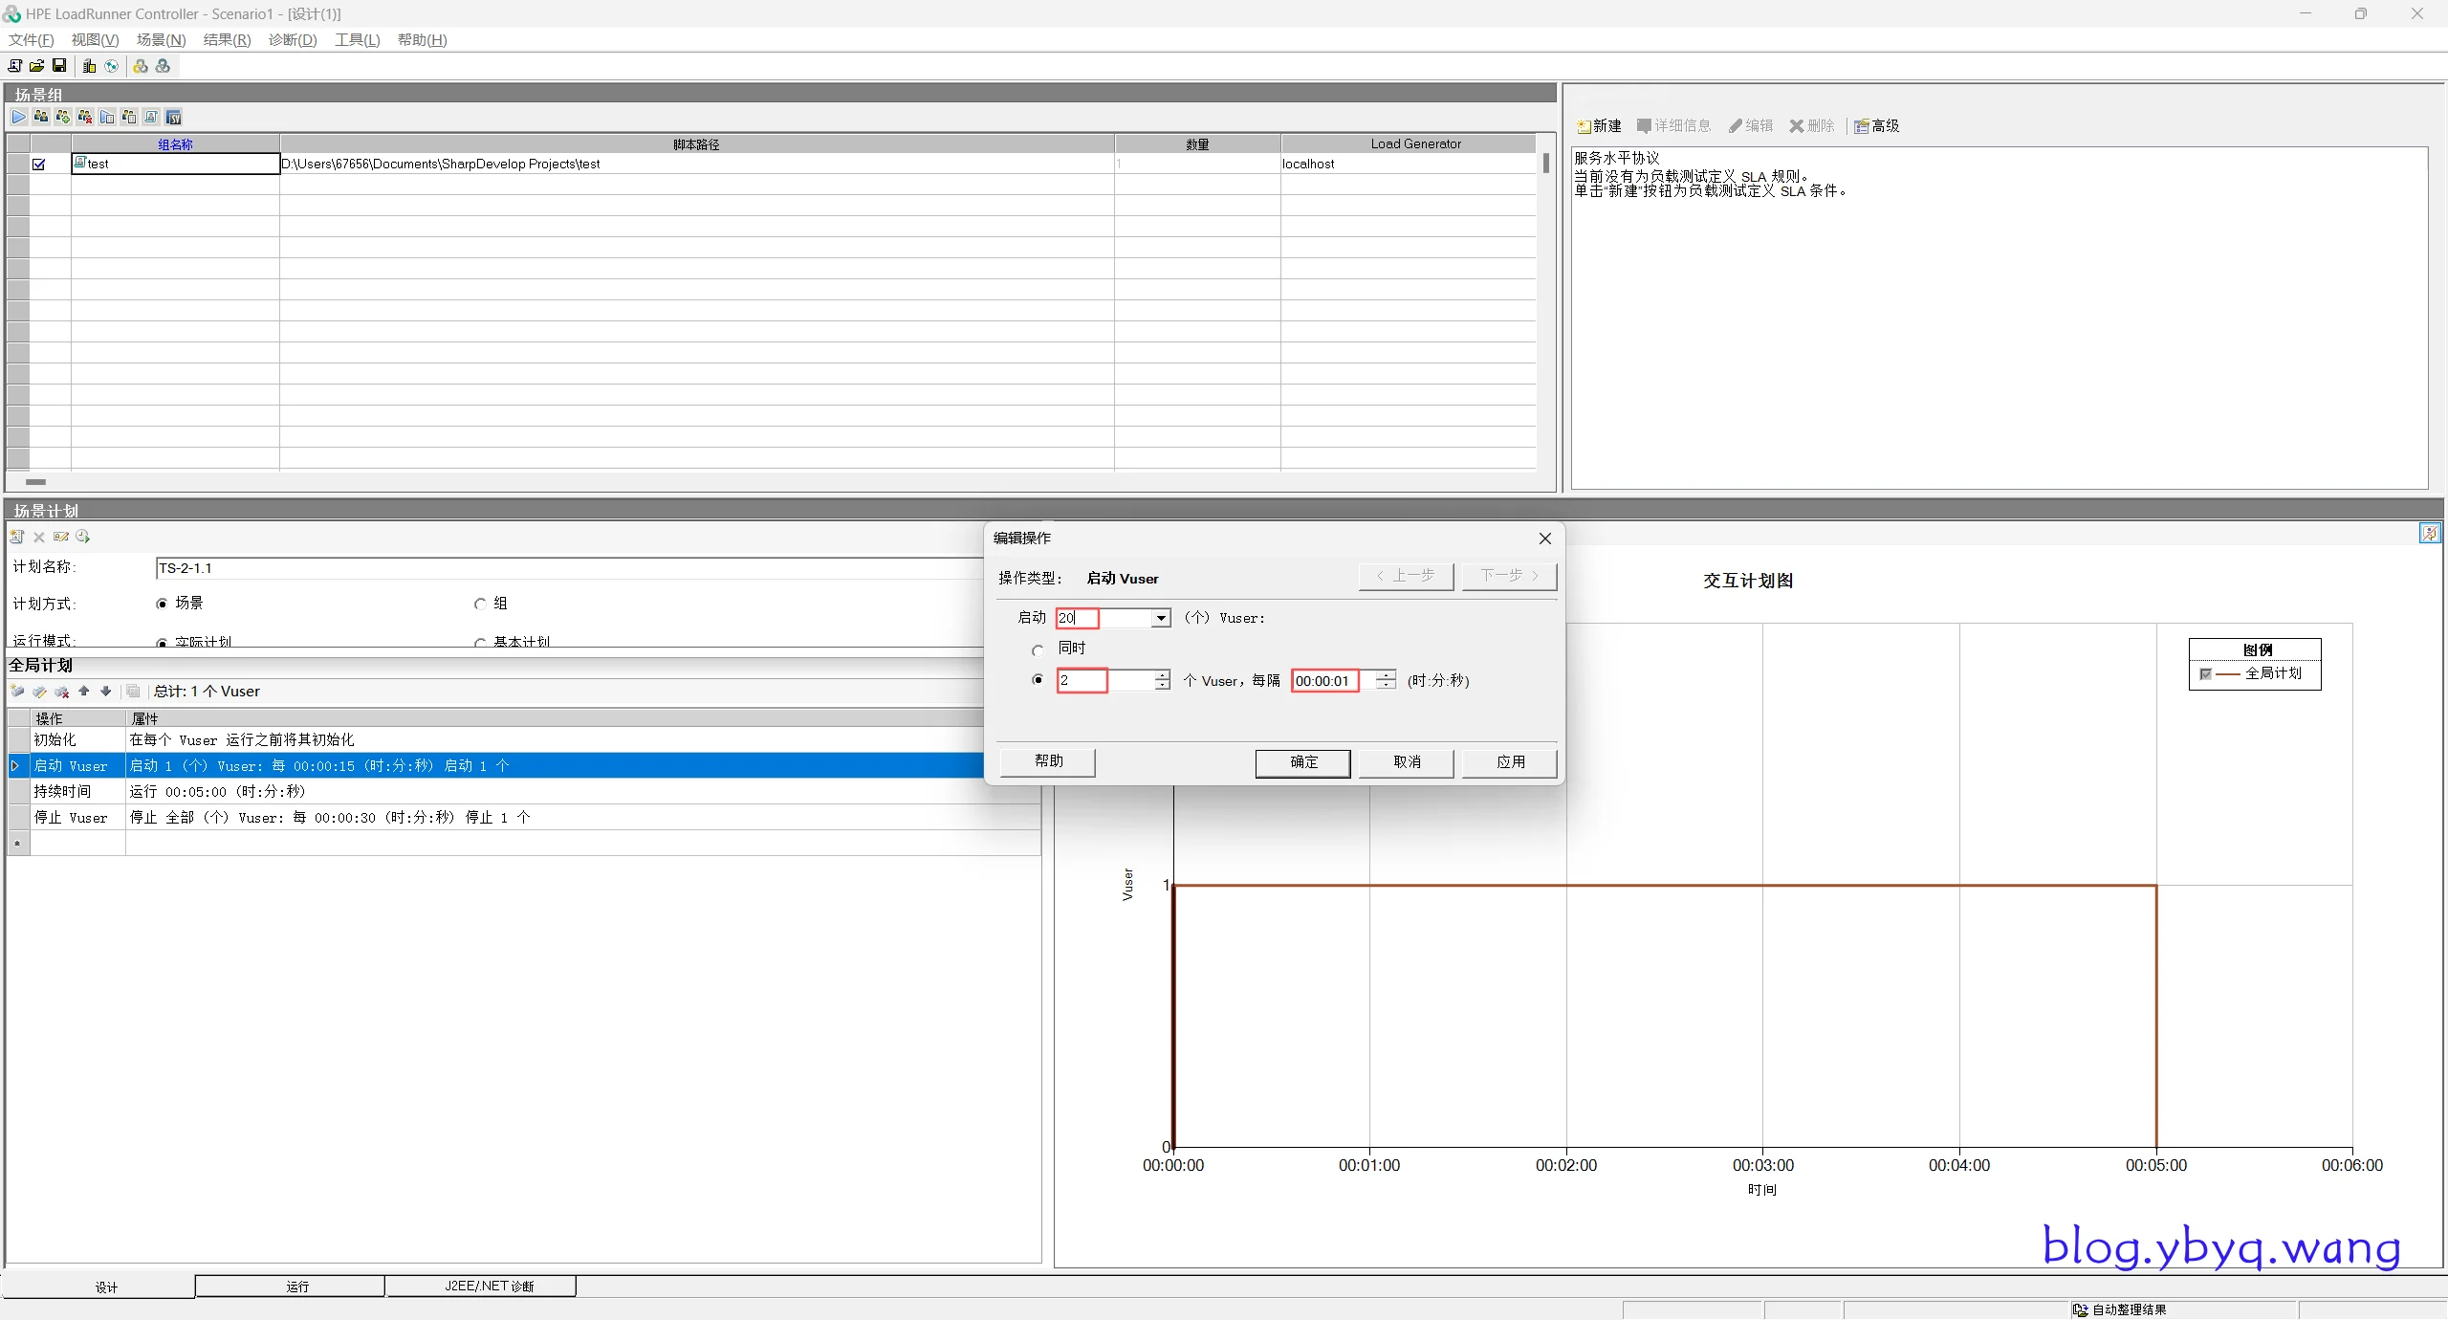
Task: Click the service virtualization SV icon
Action: [x=173, y=117]
